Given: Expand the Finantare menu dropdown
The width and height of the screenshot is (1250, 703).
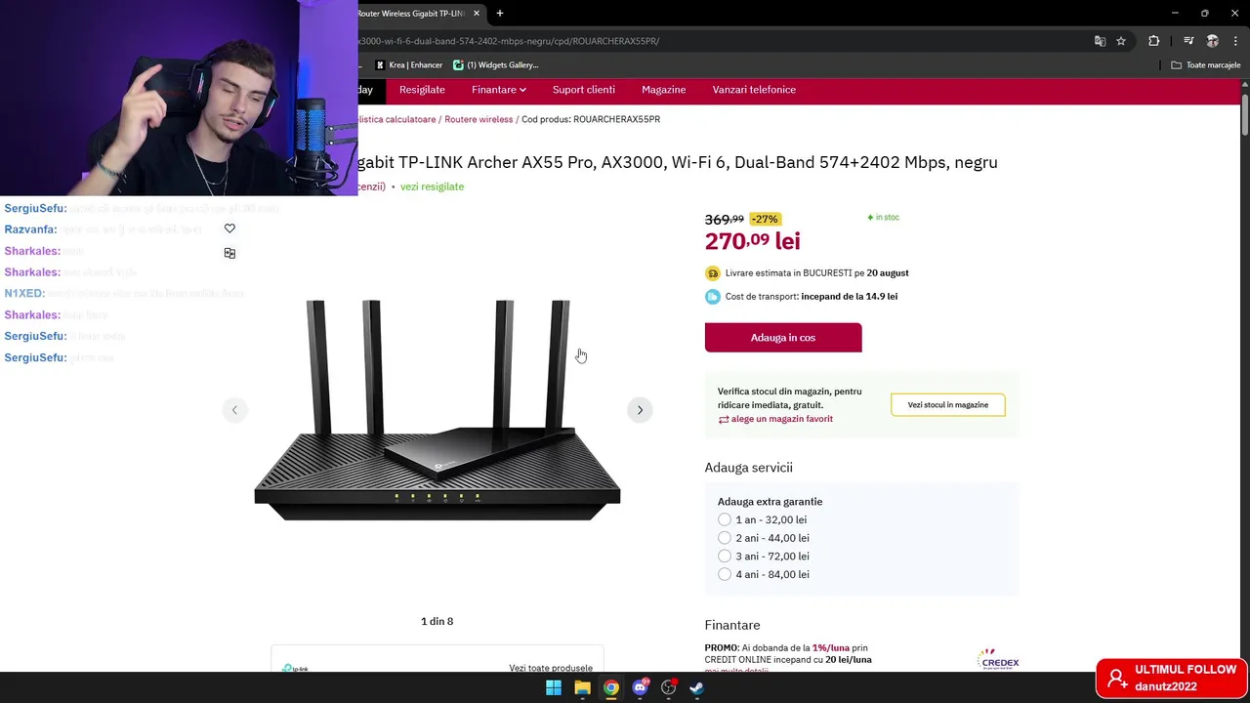Looking at the screenshot, I should [x=499, y=90].
